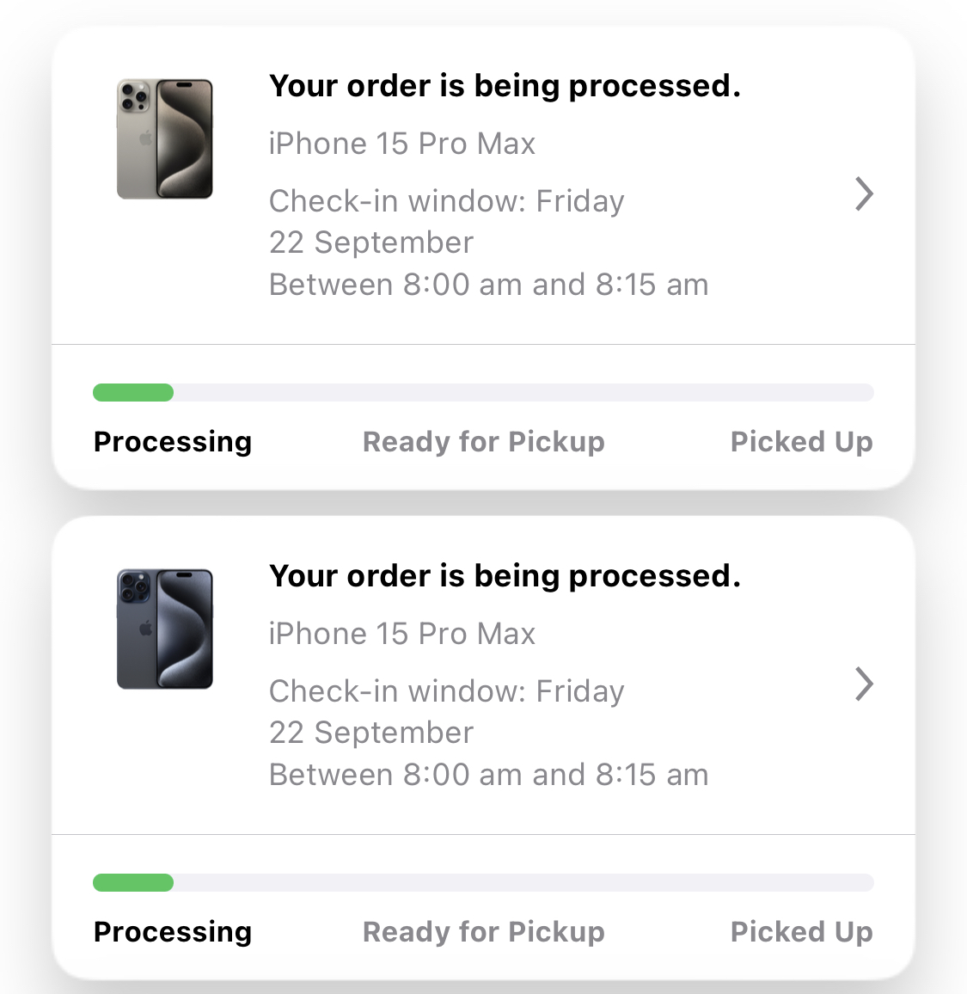Click the blue titanium order's green progress fill
This screenshot has height=994, width=967.
[133, 883]
